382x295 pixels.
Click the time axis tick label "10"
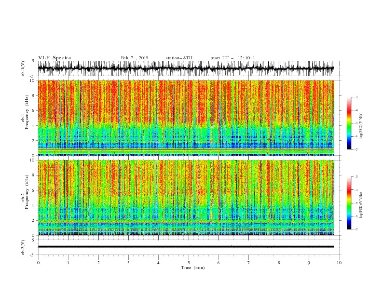339,263
